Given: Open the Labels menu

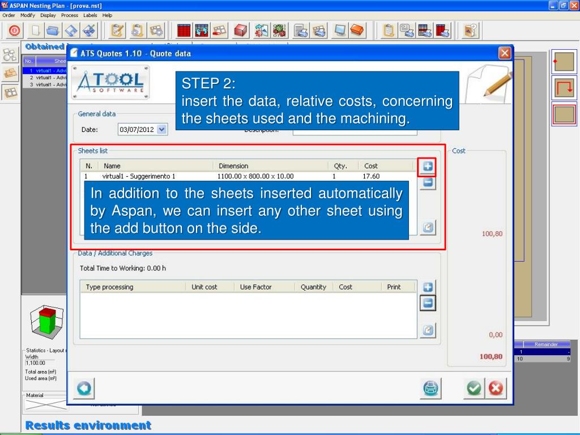Looking at the screenshot, I should [x=90, y=15].
